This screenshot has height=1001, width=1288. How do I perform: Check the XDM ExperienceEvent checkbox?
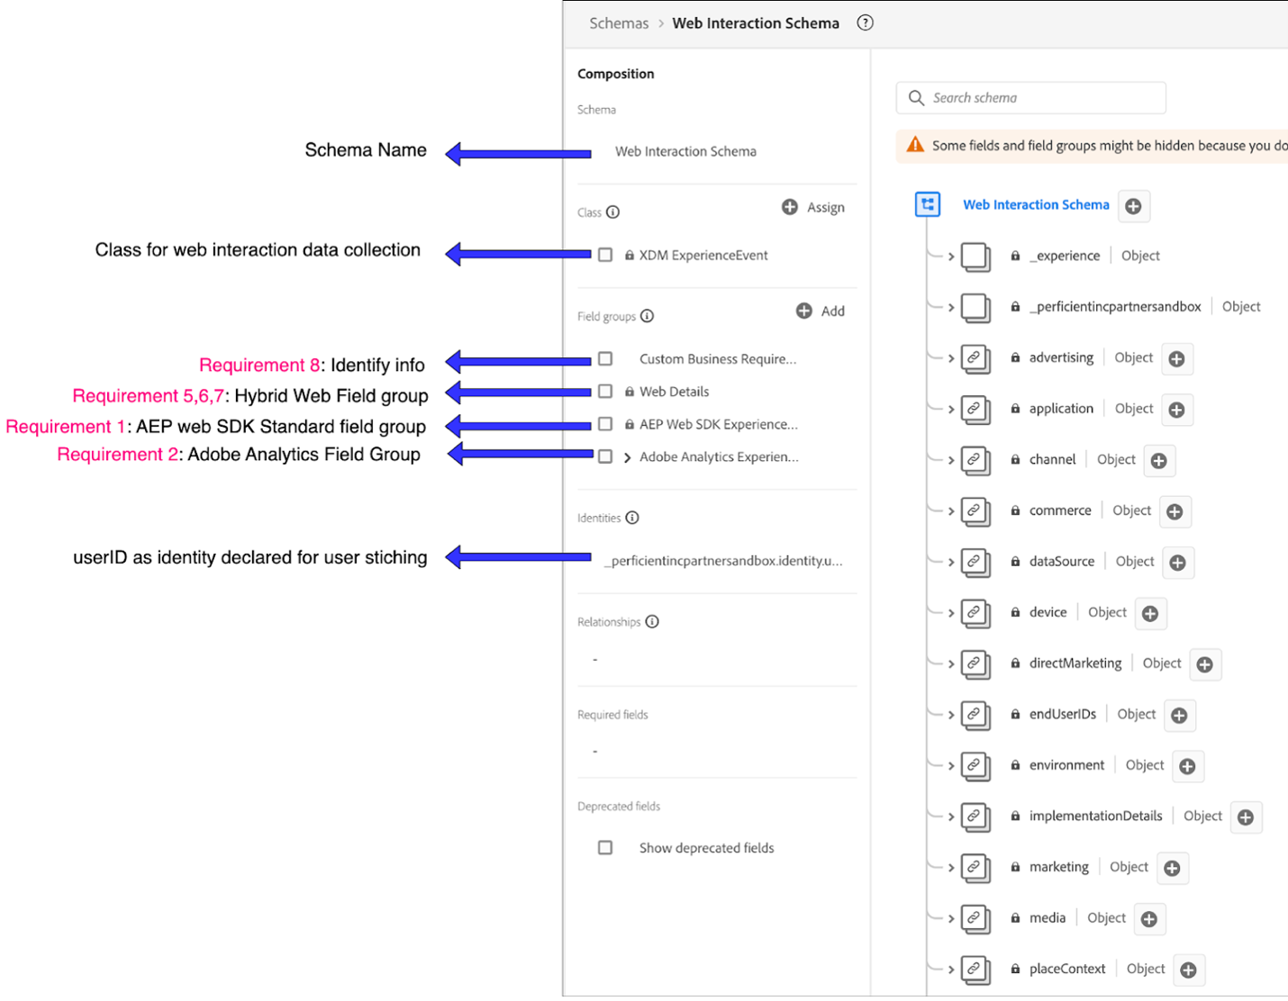605,256
